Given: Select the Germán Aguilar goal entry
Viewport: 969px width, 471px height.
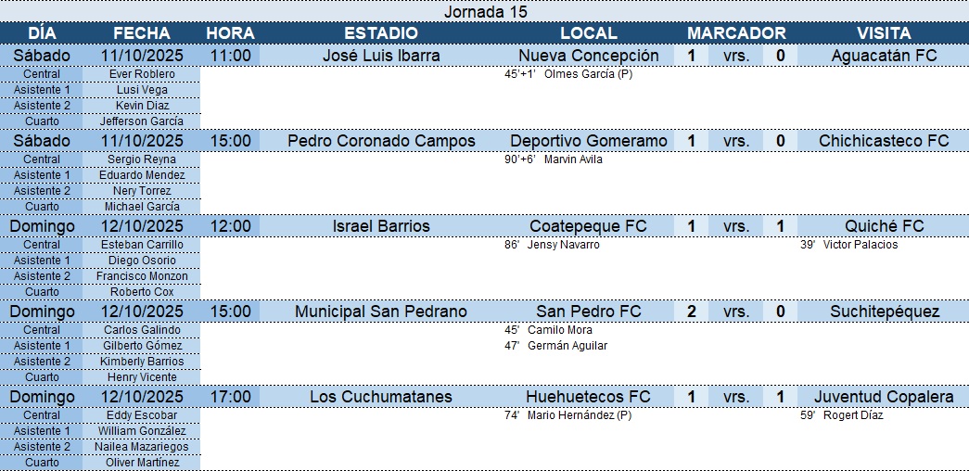Looking at the screenshot, I should [x=567, y=346].
